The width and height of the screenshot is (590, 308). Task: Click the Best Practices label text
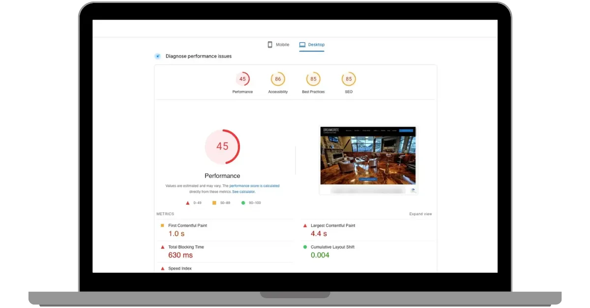point(313,92)
